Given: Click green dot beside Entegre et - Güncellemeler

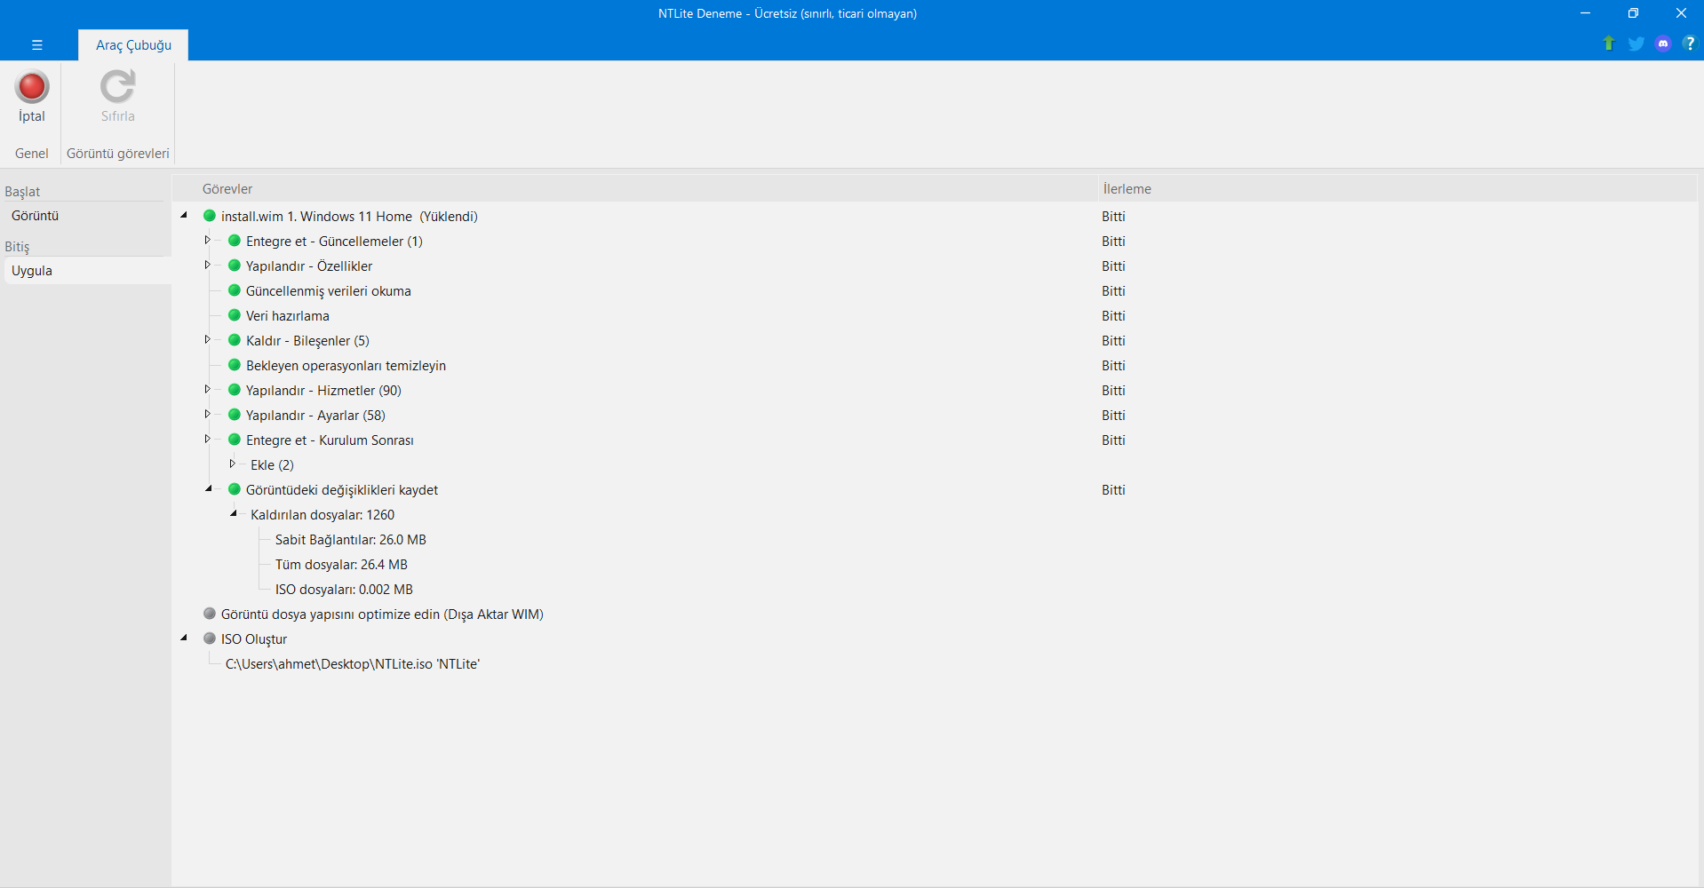Looking at the screenshot, I should click(235, 241).
